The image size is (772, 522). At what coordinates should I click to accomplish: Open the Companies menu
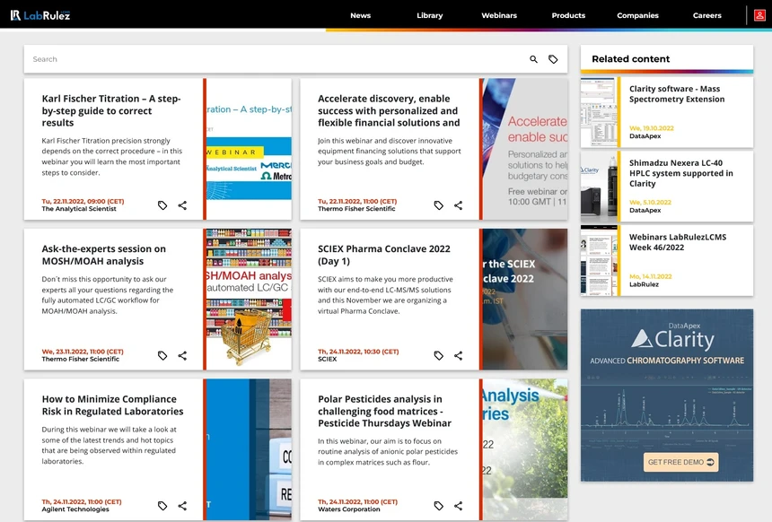pos(637,15)
